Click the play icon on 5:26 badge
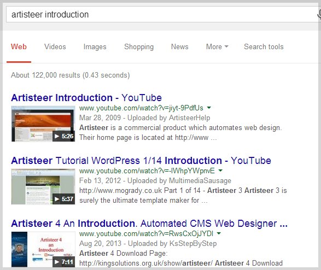Image resolution: width=321 pixels, height=270 pixels. click(x=57, y=136)
